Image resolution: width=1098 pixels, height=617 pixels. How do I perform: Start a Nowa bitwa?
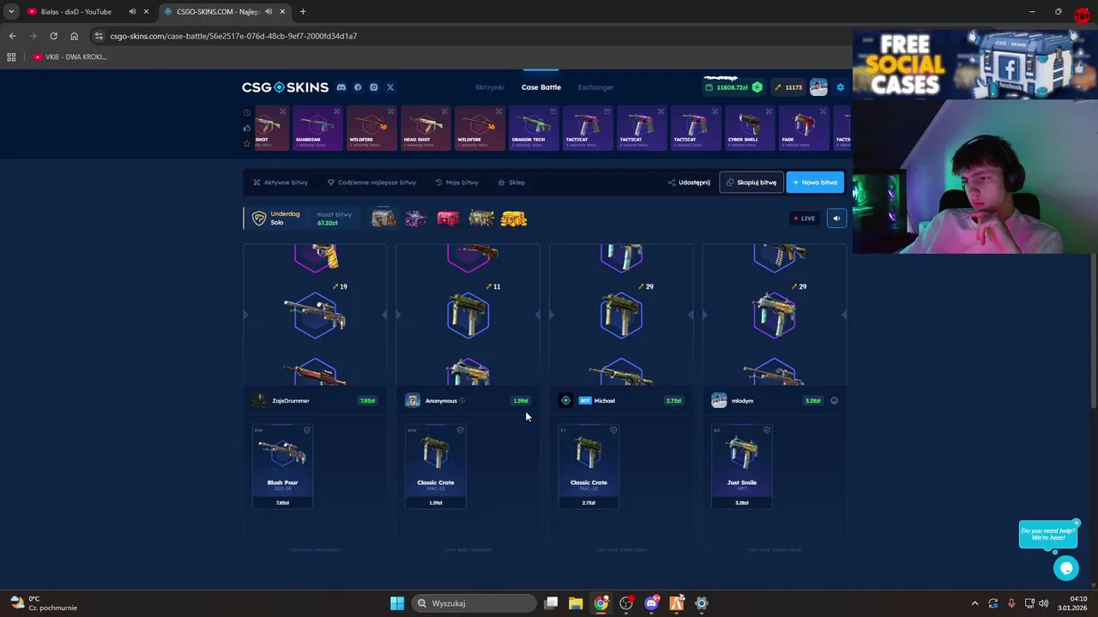pyautogui.click(x=815, y=183)
